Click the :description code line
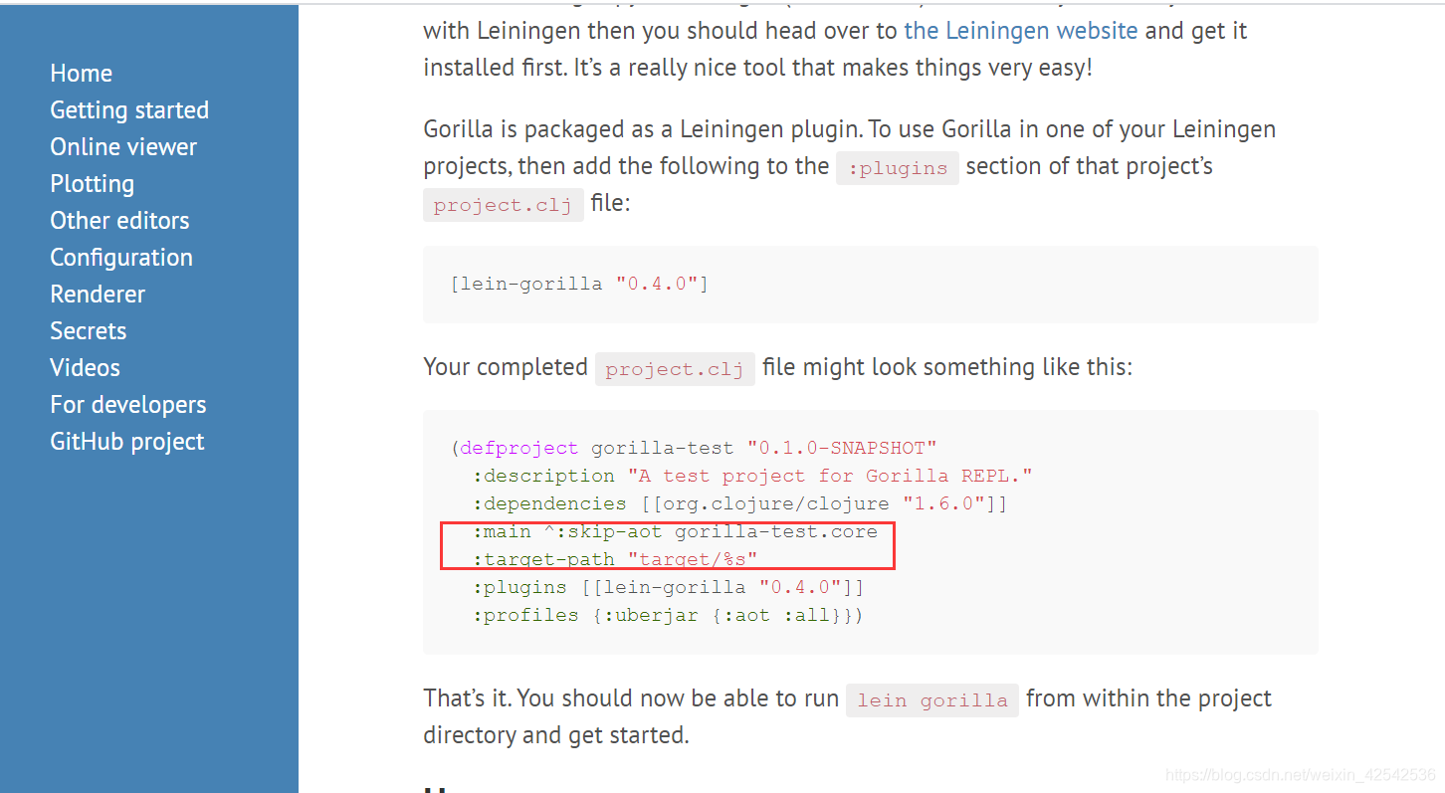This screenshot has height=793, width=1445. (x=752, y=477)
